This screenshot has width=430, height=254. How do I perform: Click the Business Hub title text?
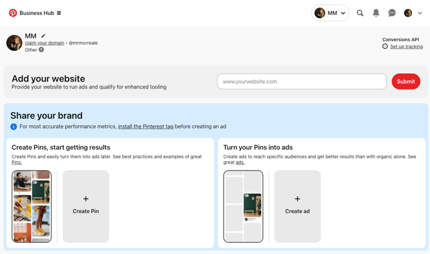[x=37, y=13]
